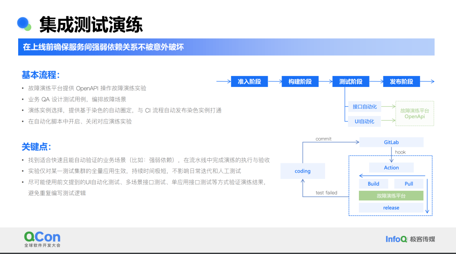Select the Pull box

409,184
